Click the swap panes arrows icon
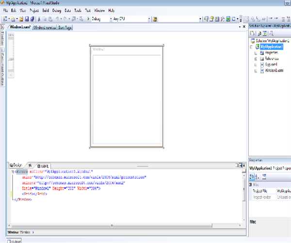 tap(29, 166)
